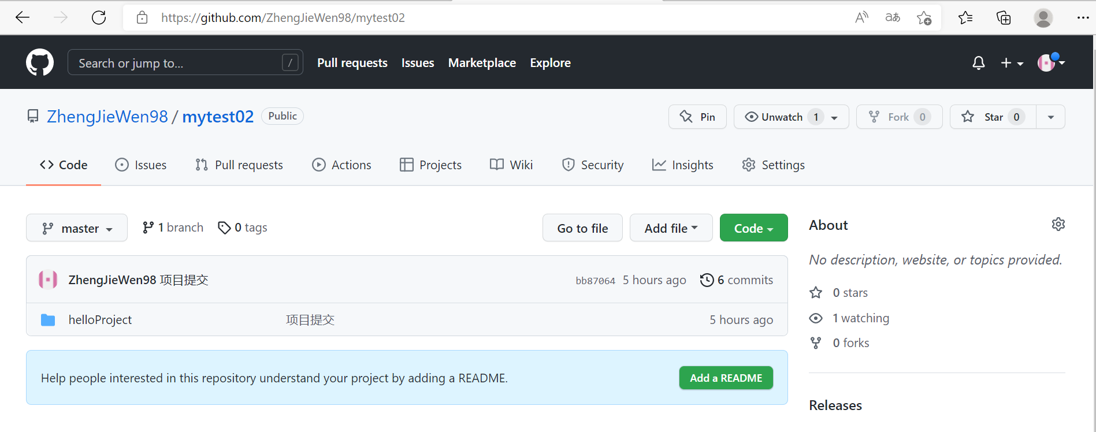Open the ZhengJieWen98 commit author link
Screen dimensions: 1096x432
click(112, 280)
